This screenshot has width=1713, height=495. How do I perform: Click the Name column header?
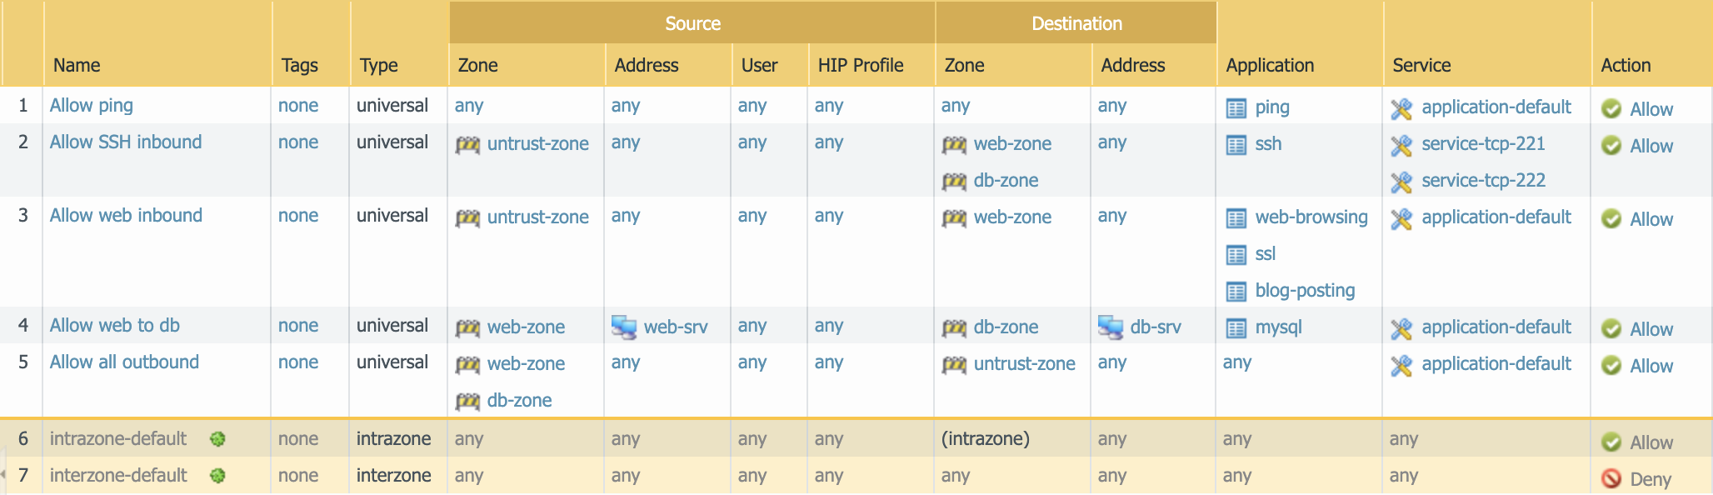77,65
